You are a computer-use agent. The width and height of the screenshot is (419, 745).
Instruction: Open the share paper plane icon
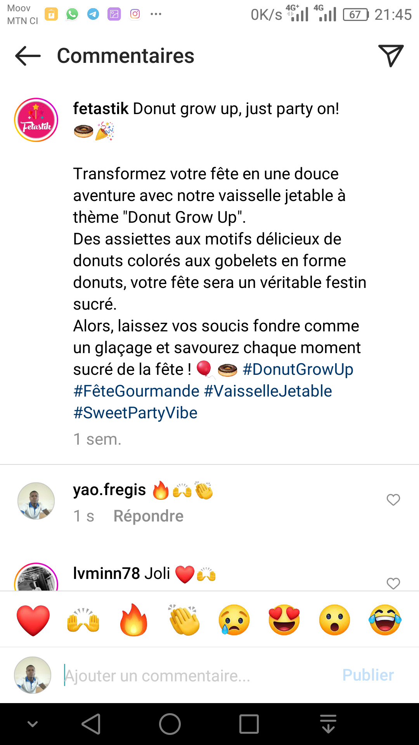(x=391, y=56)
